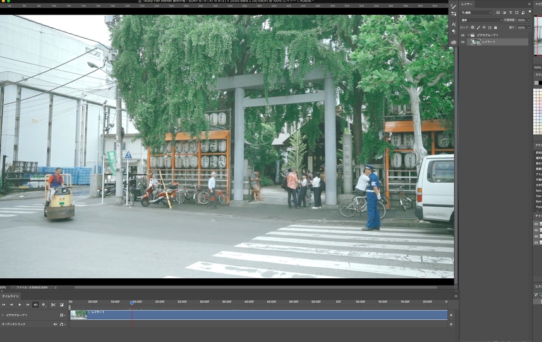Split clip at playhead with scissors icon
Image resolution: width=542 pixels, height=342 pixels.
point(53,305)
